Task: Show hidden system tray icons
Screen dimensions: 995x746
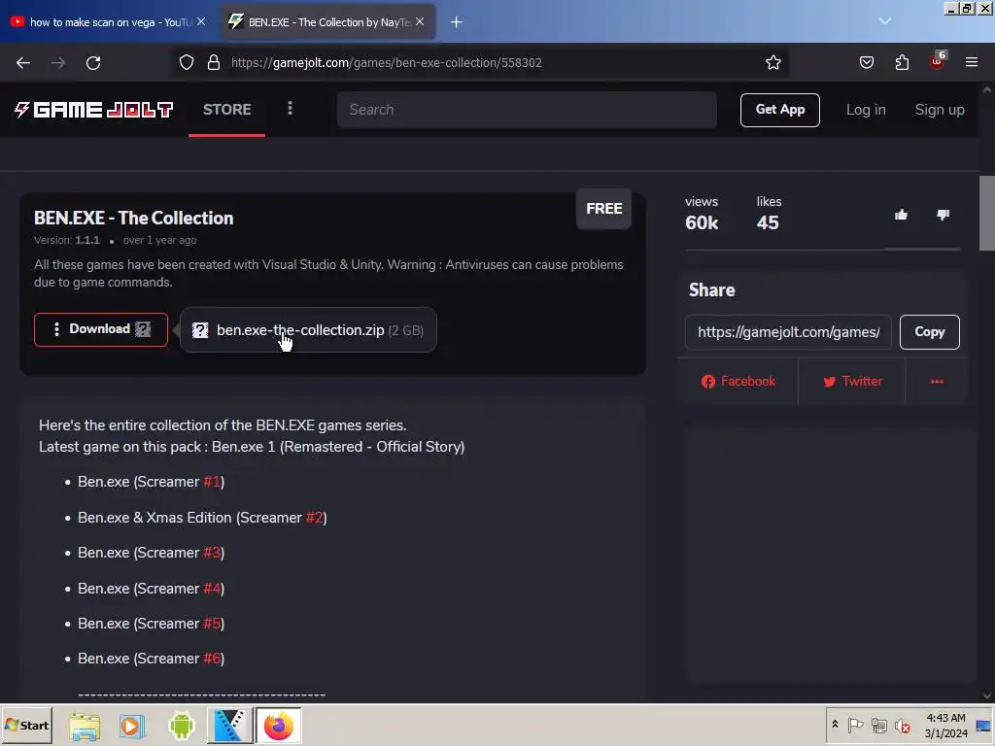Action: tap(835, 725)
